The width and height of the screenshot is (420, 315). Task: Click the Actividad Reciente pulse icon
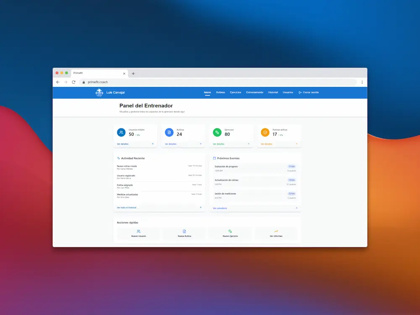[118, 158]
